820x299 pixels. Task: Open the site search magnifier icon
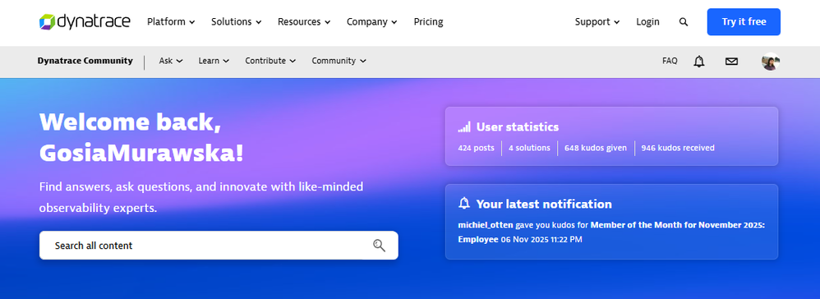tap(684, 22)
